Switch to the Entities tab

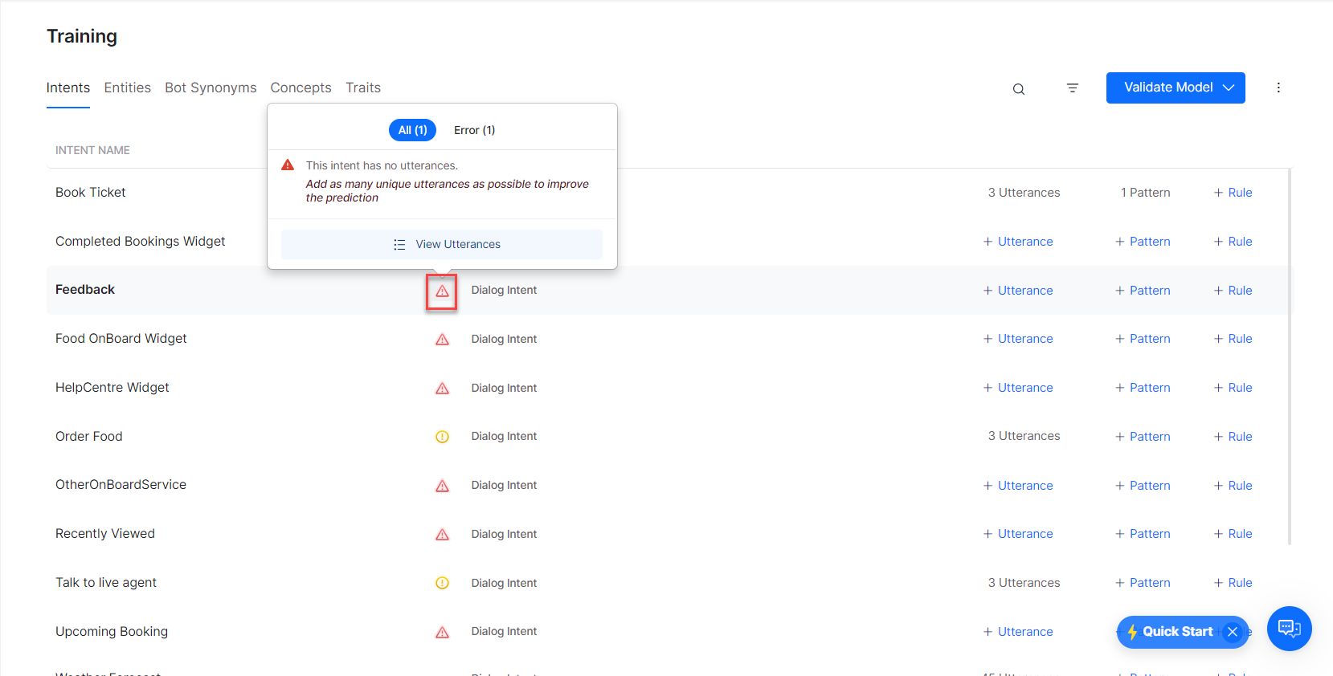(127, 88)
